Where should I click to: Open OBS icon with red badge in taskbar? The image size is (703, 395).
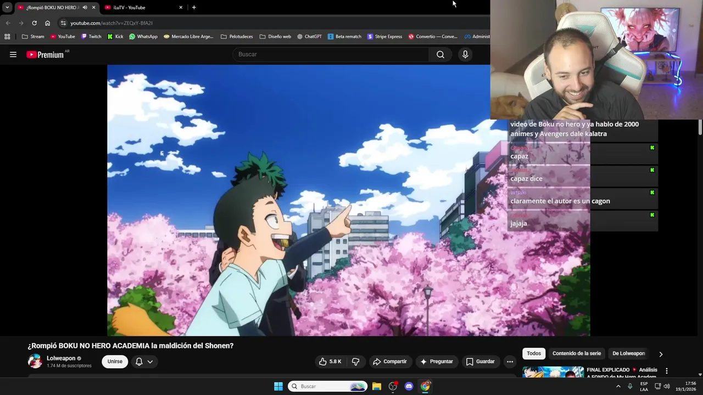(393, 386)
